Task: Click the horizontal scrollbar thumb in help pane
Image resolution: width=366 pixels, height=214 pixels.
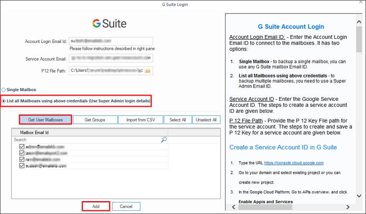Action: point(265,207)
